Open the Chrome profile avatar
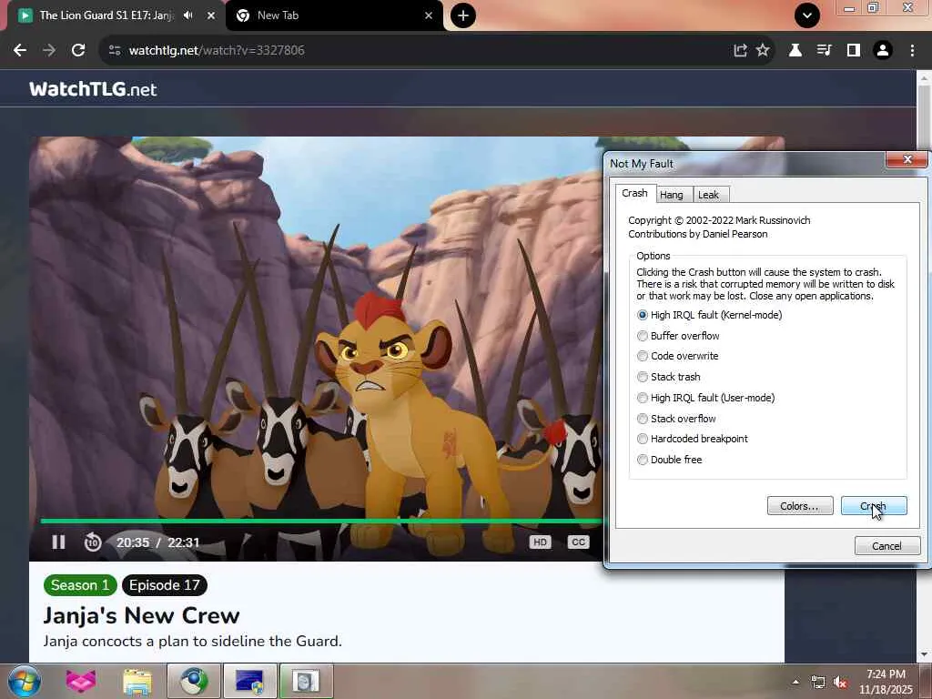932x699 pixels. tap(883, 51)
